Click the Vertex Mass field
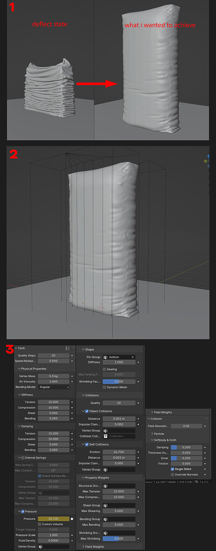The image size is (216, 551). coord(54,376)
